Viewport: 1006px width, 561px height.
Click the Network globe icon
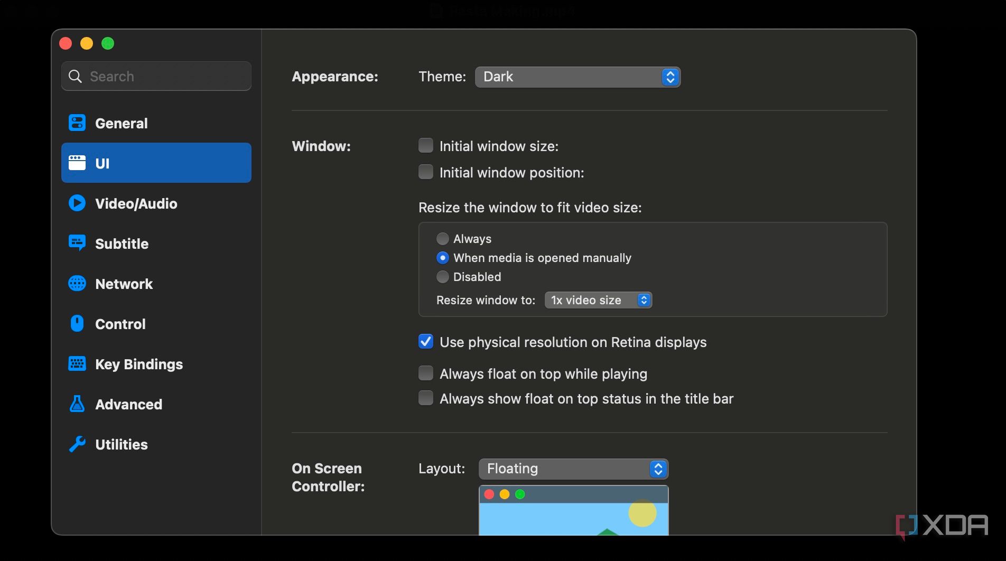77,283
